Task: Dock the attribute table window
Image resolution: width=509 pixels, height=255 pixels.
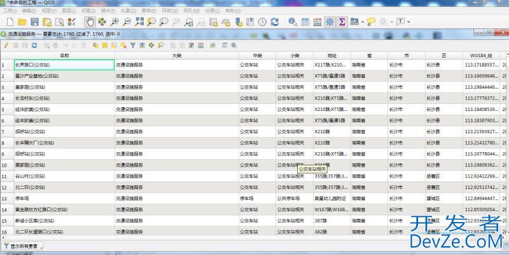Action: [225, 45]
